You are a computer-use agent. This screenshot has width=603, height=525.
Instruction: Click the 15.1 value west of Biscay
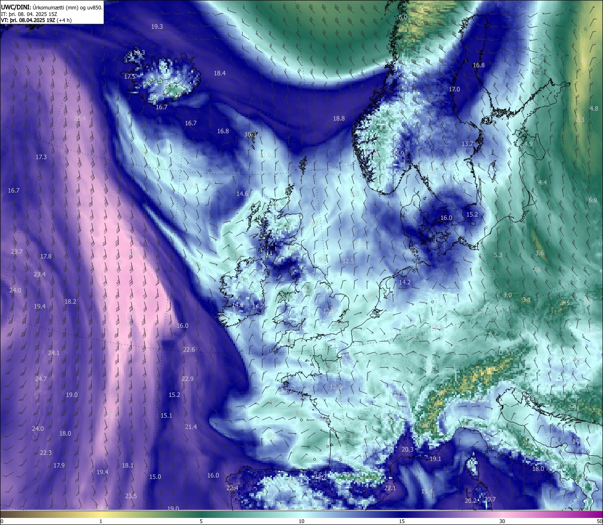(x=166, y=416)
